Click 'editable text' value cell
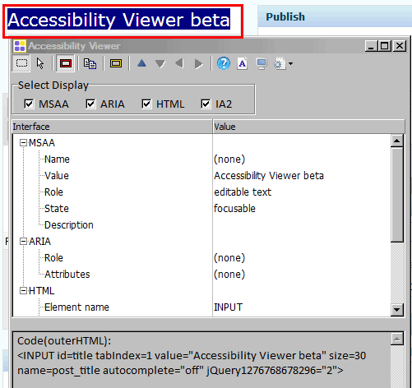Image resolution: width=412 pixels, height=388 pixels. click(243, 192)
